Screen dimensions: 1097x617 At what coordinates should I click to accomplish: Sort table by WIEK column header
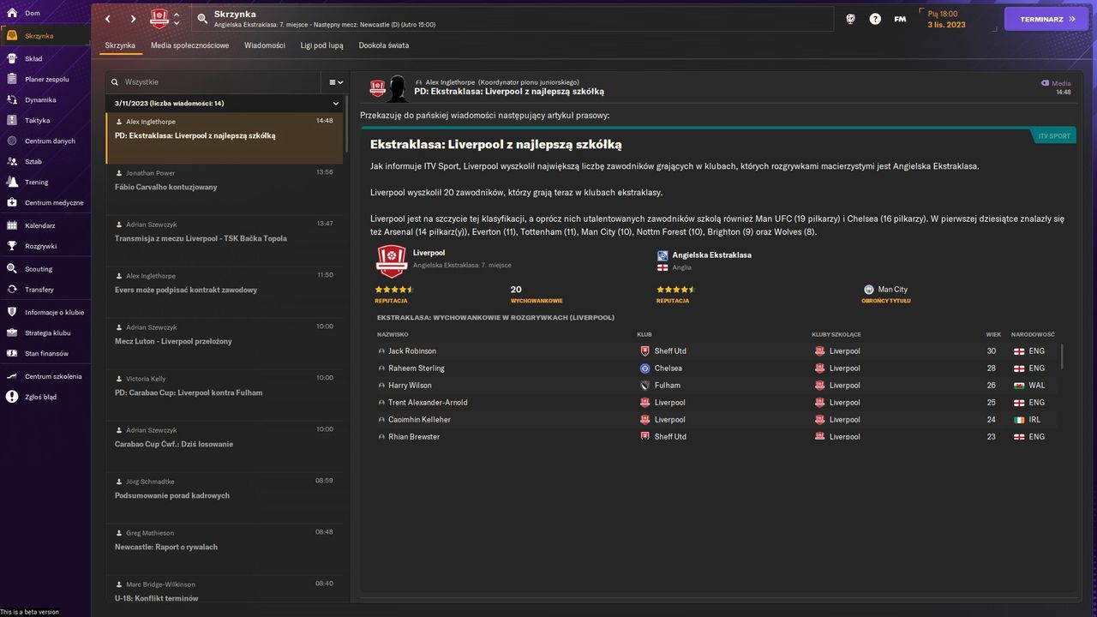[x=992, y=334]
